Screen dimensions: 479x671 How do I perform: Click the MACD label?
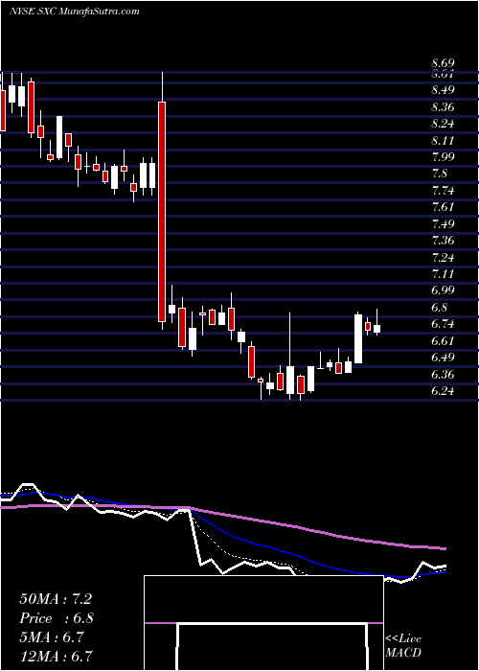click(403, 653)
